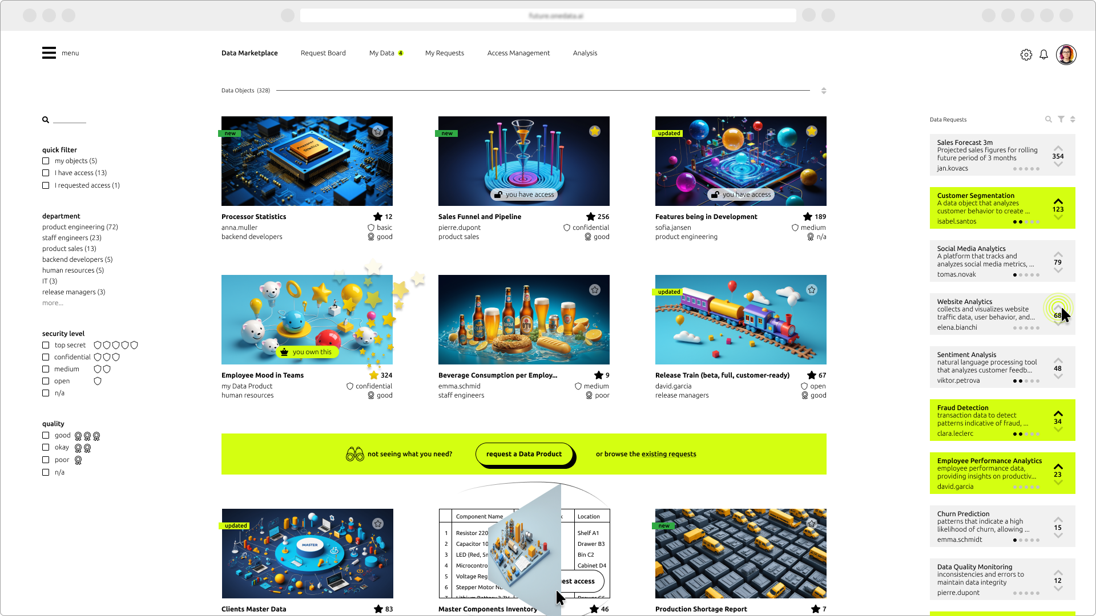Check the 'poor' quality checkbox
The width and height of the screenshot is (1096, 616).
click(46, 459)
